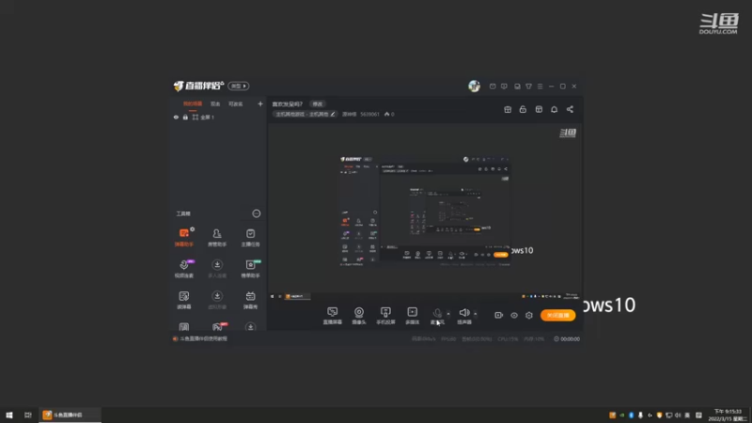Click the greyed download tool beside mic-link
Viewport: 752px width, 423px height.
pos(217,268)
